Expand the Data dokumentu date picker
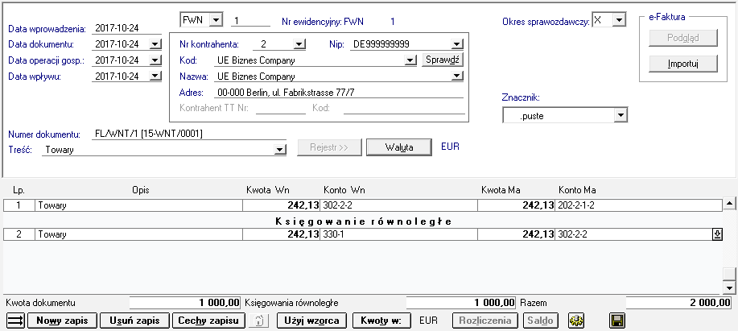Image resolution: width=738 pixels, height=331 pixels. pyautogui.click(x=155, y=43)
